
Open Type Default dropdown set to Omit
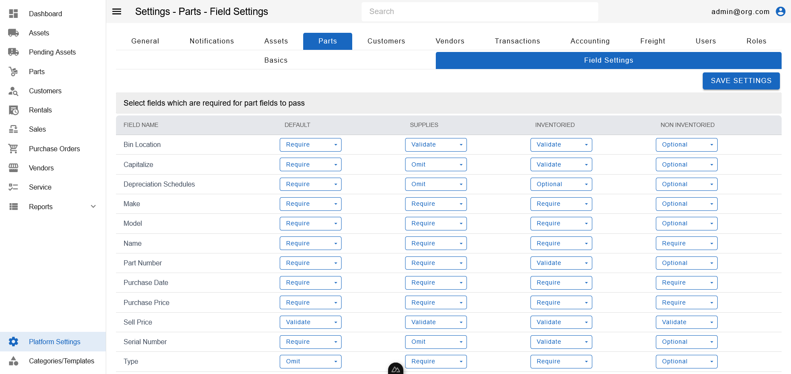point(310,361)
